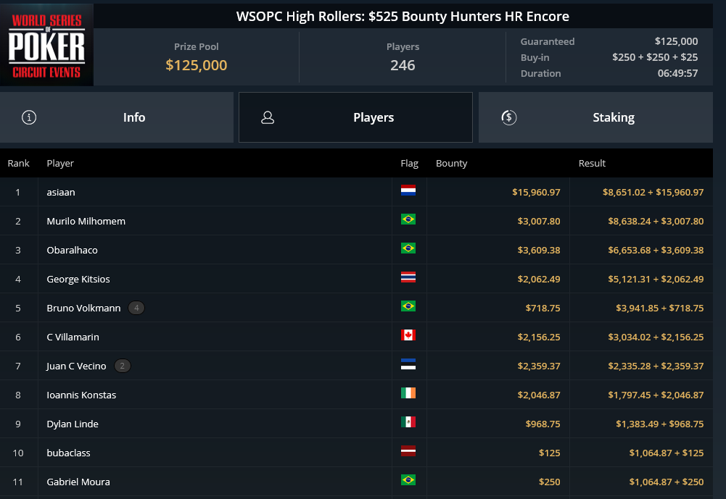This screenshot has height=499, width=726.
Task: Click the Canadian flag beside C Villamarin
Action: 408,335
